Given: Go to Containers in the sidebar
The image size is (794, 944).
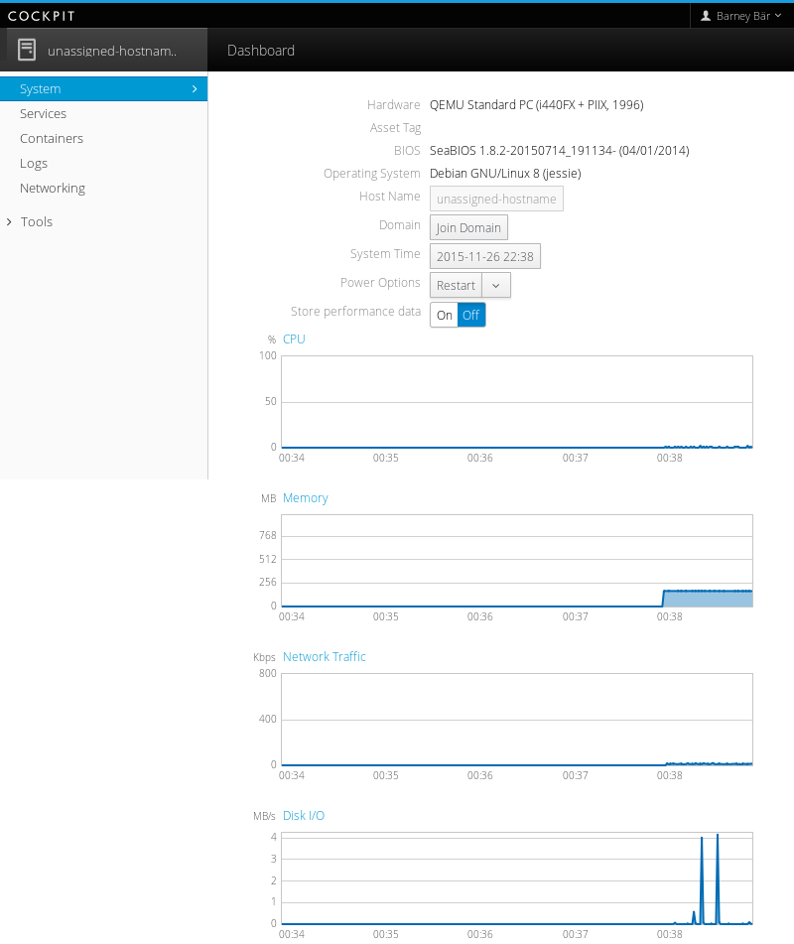Looking at the screenshot, I should tap(52, 139).
